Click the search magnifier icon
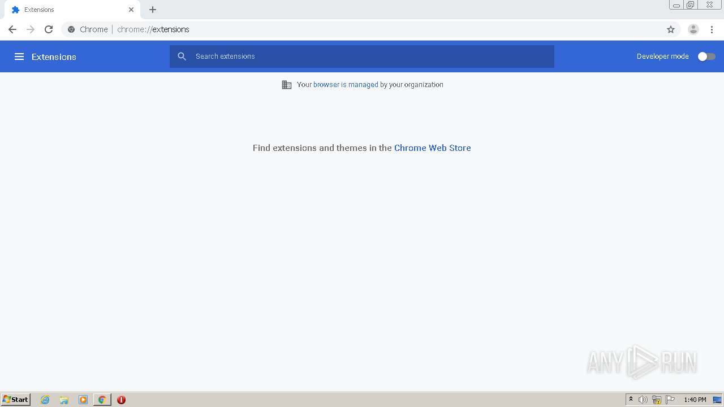 [x=182, y=57]
